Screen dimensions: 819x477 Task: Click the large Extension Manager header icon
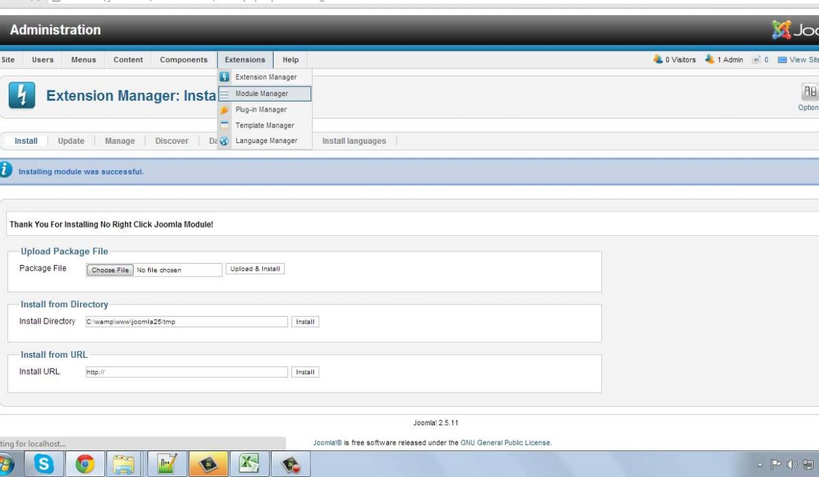click(22, 96)
